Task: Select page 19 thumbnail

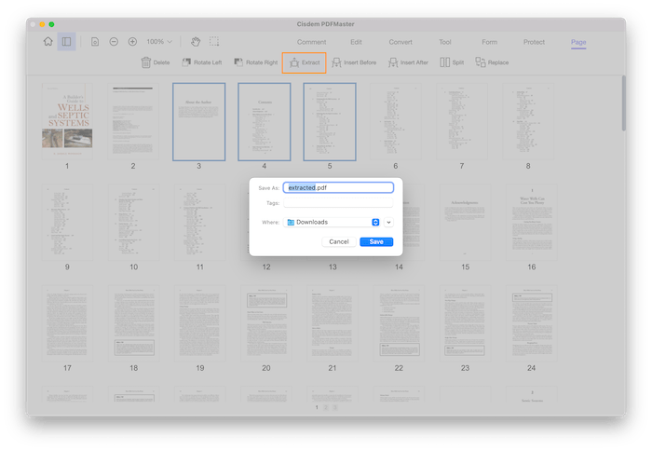Action: tap(200, 323)
